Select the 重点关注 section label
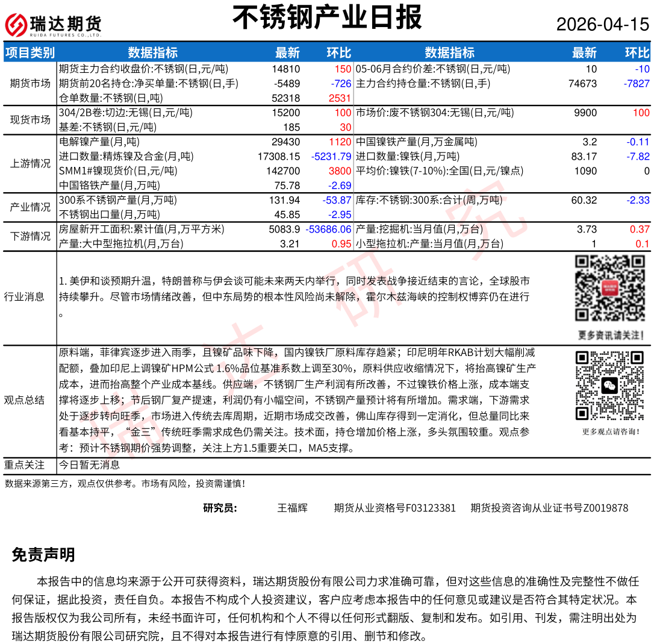 pyautogui.click(x=24, y=464)
